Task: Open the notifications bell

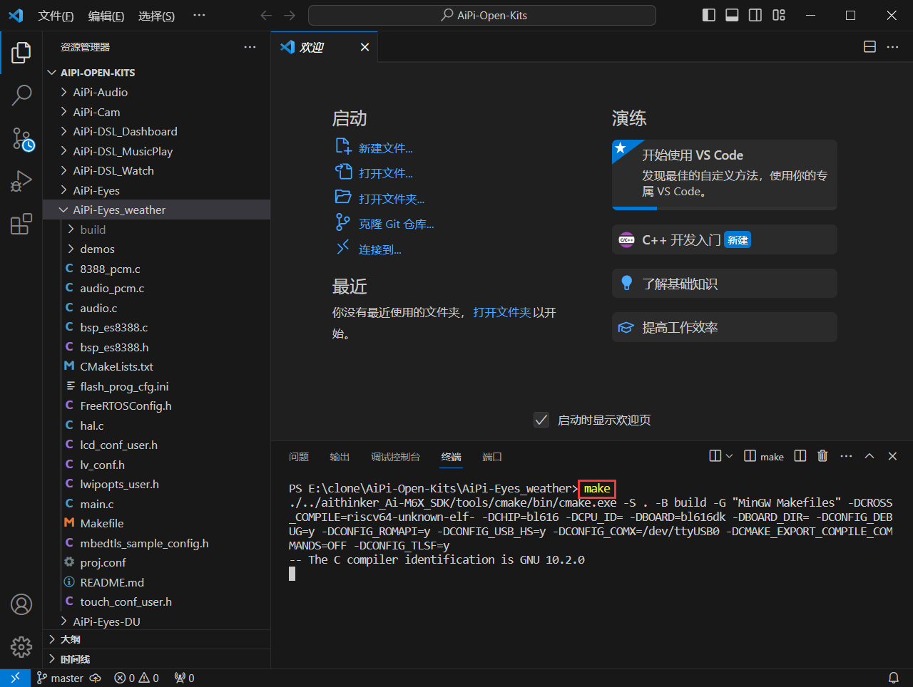Action: [893, 678]
